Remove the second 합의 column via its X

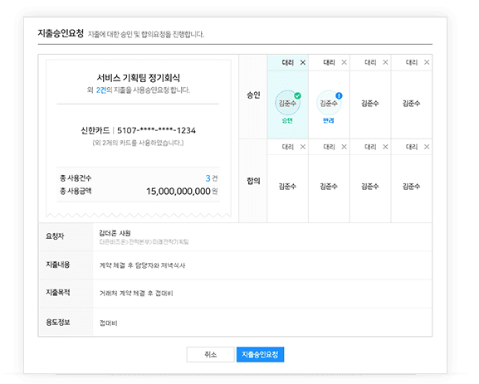click(344, 147)
